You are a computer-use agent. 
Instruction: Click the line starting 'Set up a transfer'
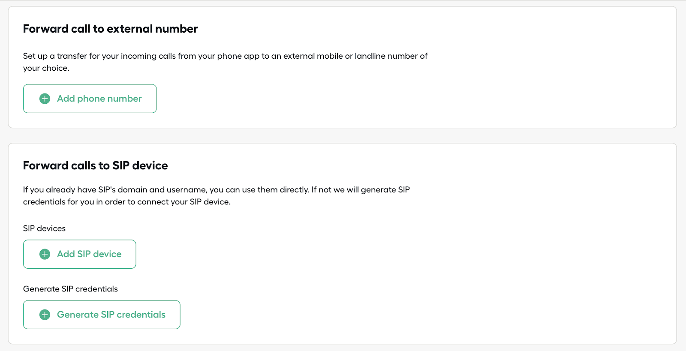coord(225,56)
